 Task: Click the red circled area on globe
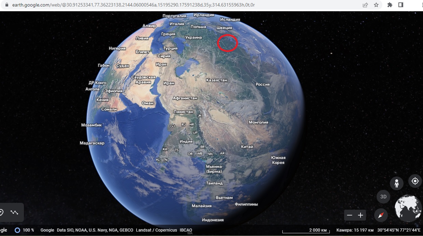click(x=227, y=43)
